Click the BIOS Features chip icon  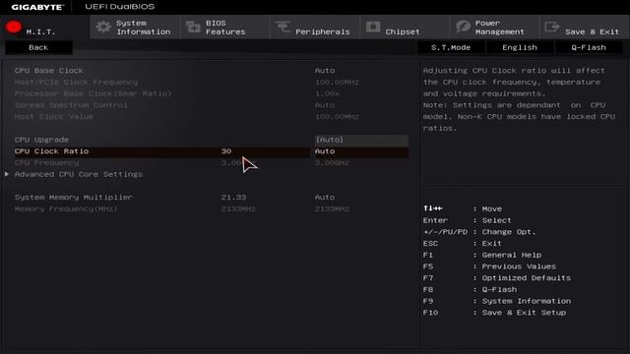click(x=193, y=27)
